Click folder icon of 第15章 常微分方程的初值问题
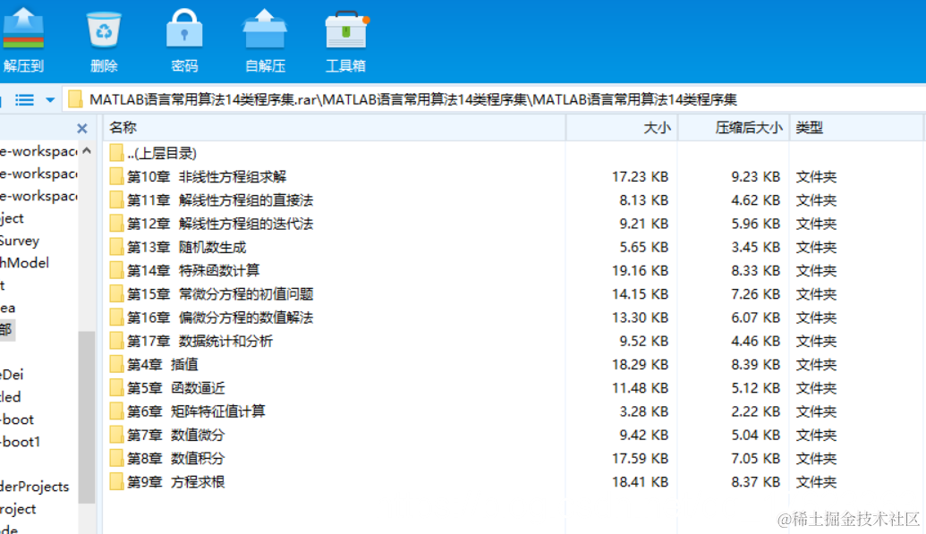926x534 pixels. pos(116,294)
